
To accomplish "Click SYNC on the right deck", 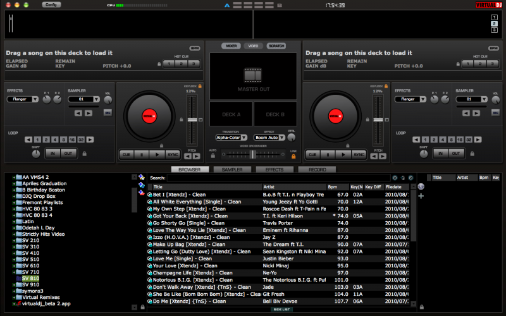I will coord(359,155).
